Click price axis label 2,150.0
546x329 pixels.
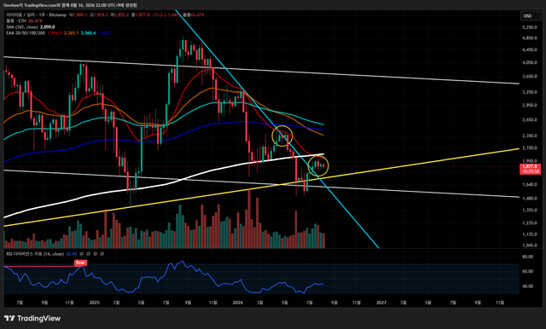530,148
